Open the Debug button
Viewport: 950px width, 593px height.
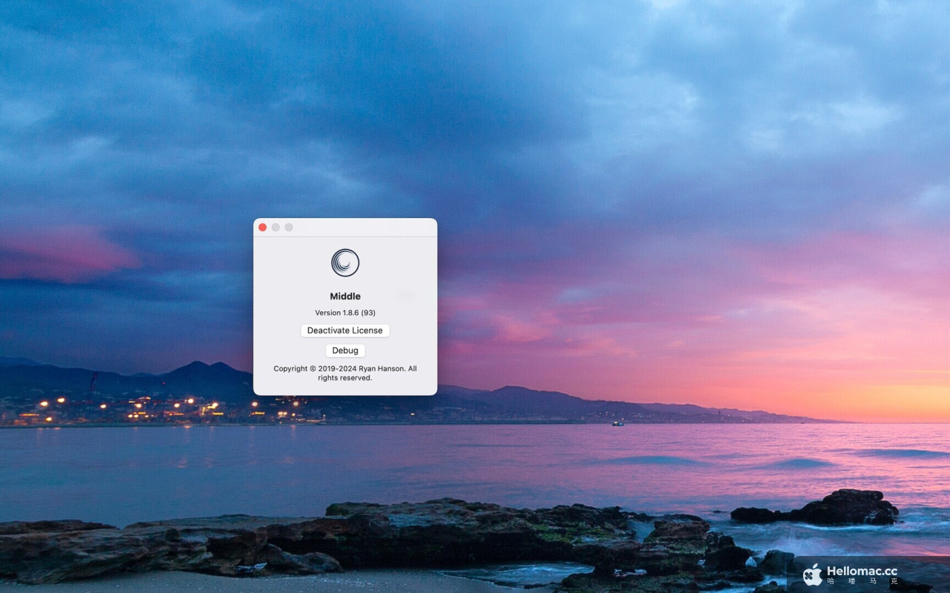coord(345,351)
